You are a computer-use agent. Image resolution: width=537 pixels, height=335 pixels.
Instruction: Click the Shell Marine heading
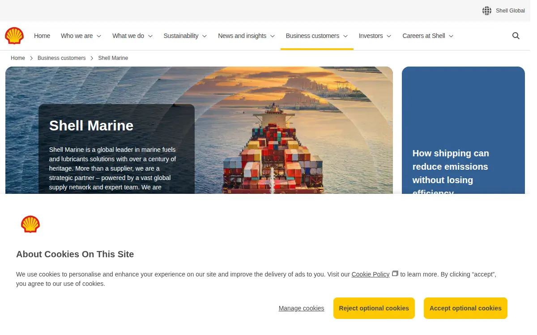click(x=91, y=126)
